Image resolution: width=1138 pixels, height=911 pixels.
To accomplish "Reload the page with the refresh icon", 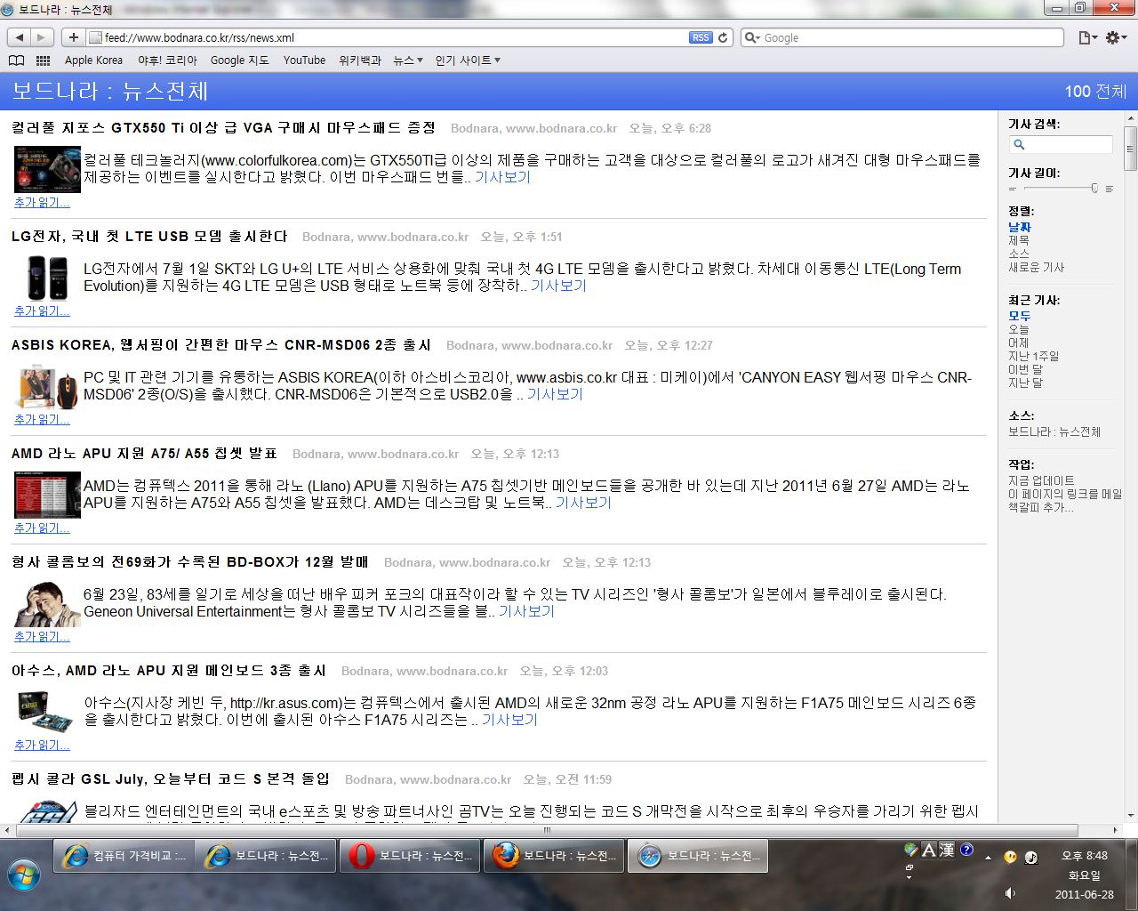I will coord(723,37).
